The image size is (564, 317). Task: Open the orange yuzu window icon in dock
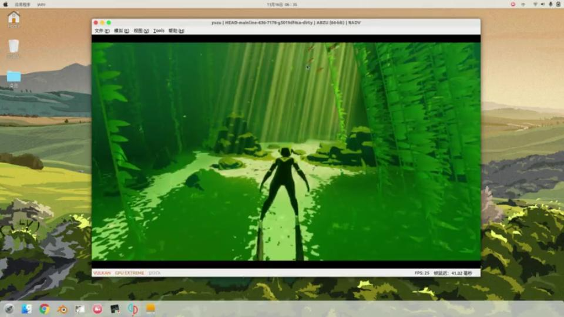tap(150, 308)
